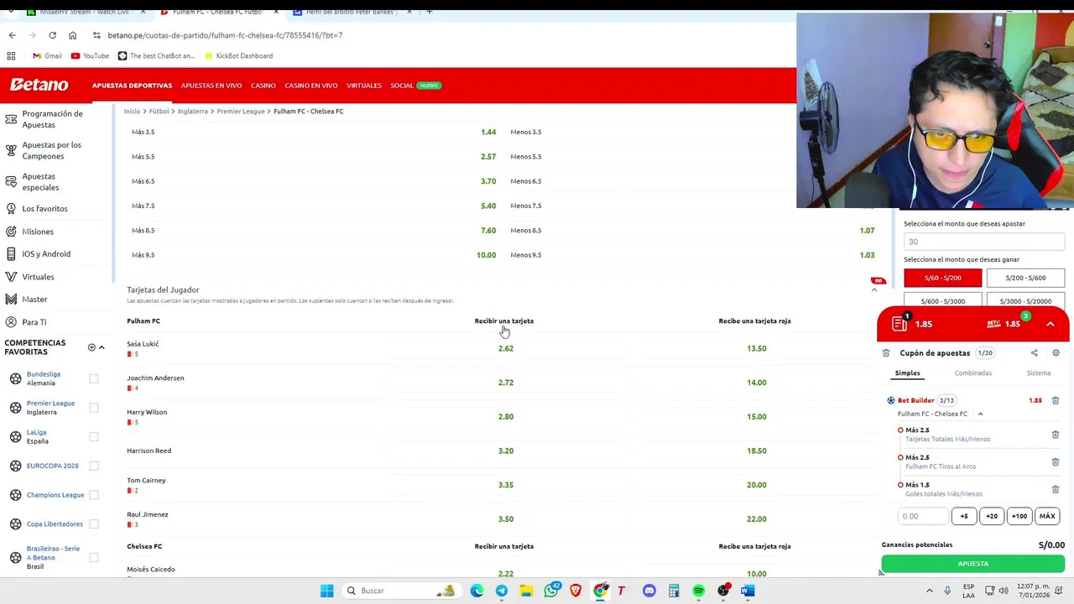Click the Bet Builder 1.85 header icon
Viewport: 1074px width, 604px height.
(x=993, y=324)
